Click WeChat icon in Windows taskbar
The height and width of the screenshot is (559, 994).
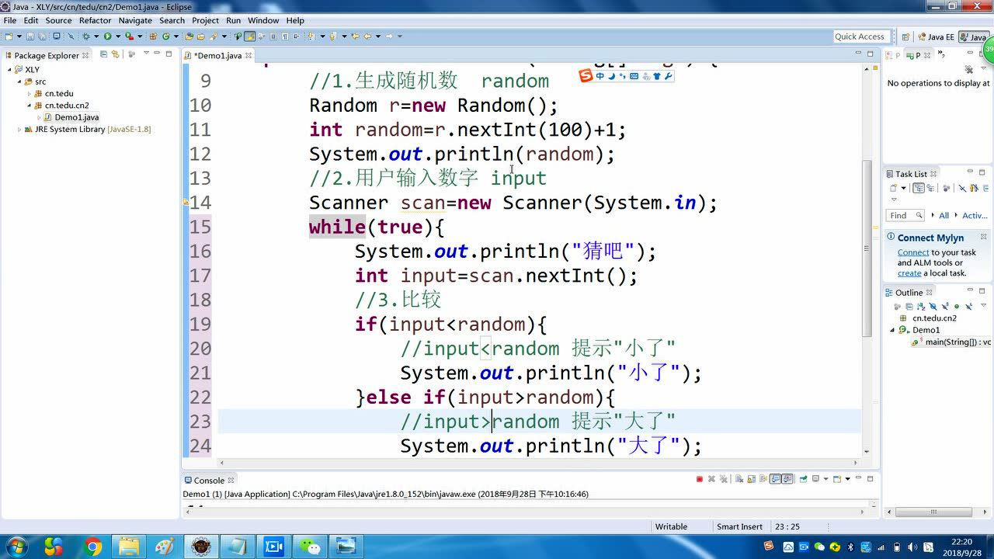[x=309, y=547]
